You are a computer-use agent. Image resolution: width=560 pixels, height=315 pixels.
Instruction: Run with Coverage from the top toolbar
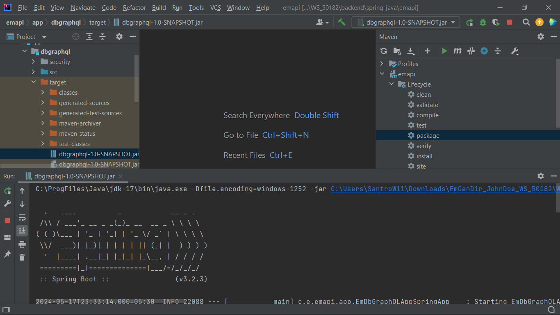[496, 23]
